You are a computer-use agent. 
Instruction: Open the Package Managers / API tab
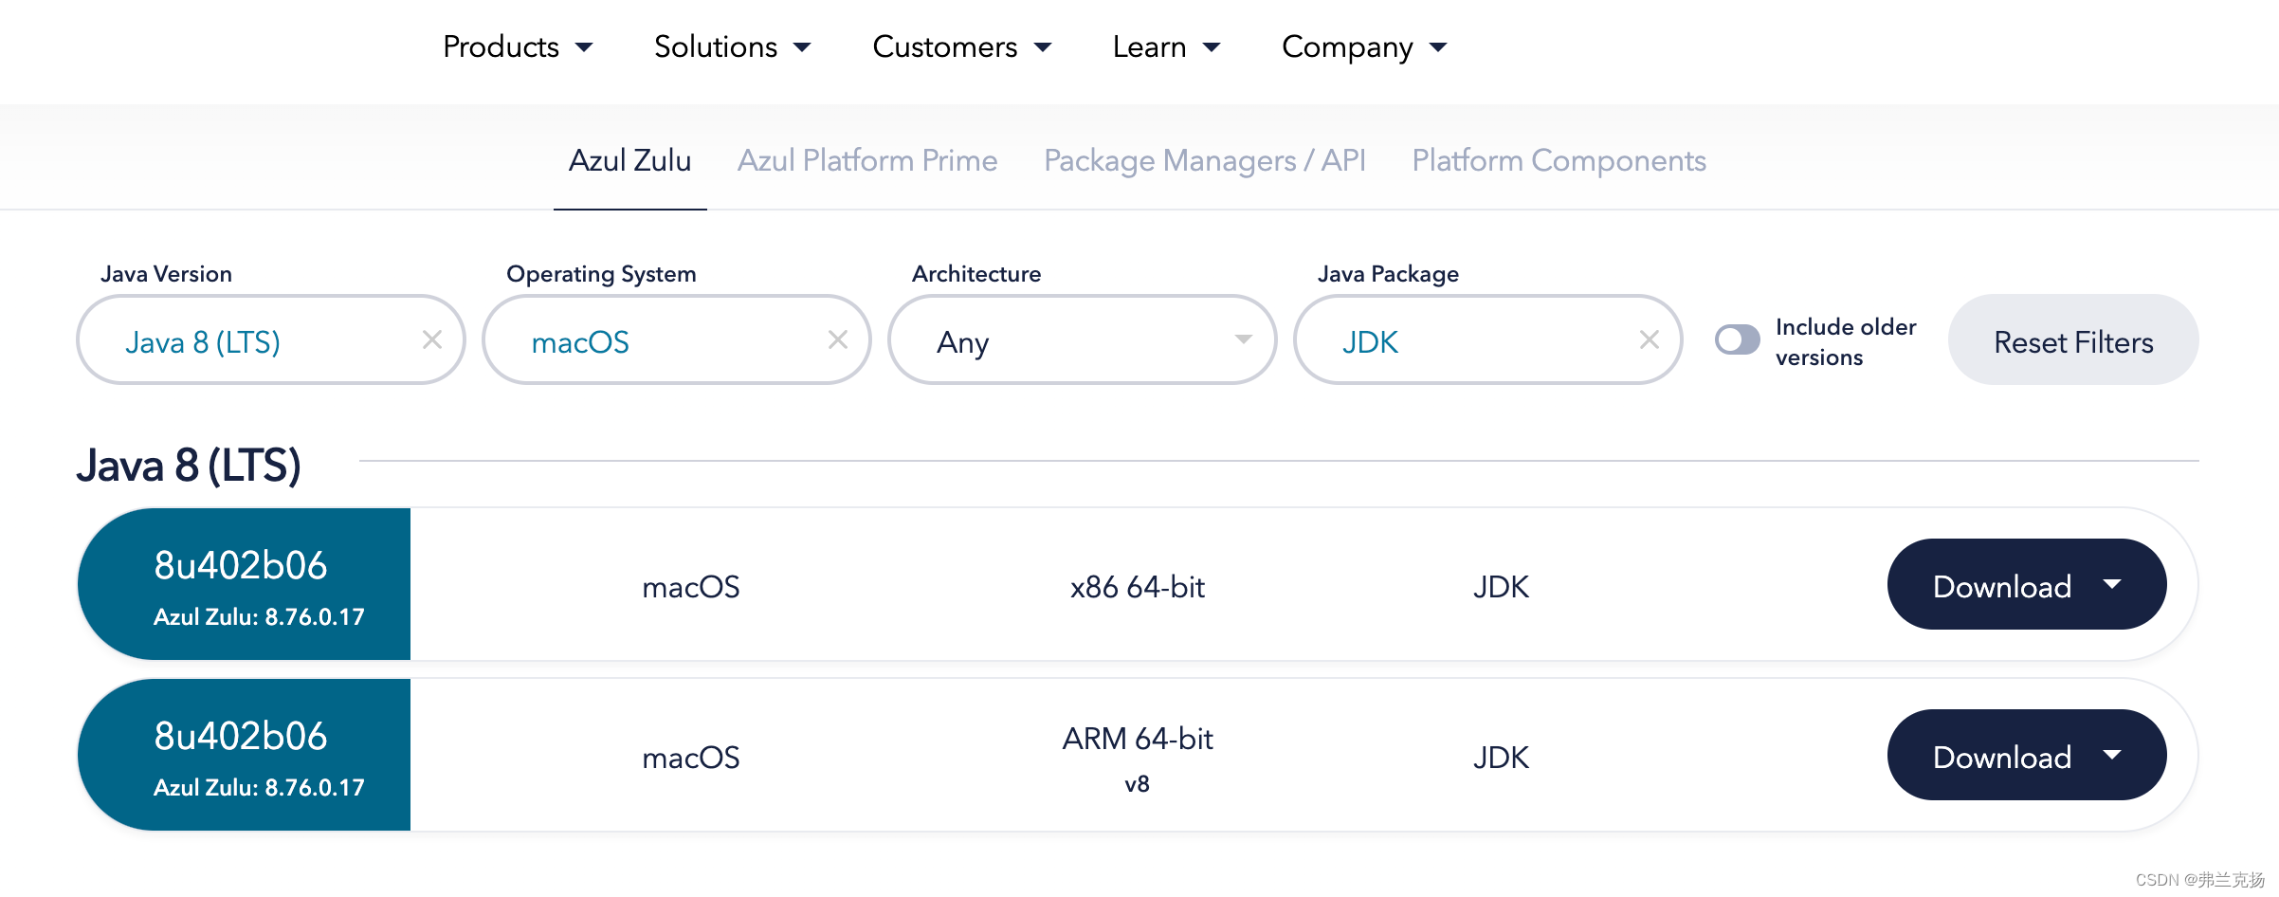click(x=1205, y=160)
